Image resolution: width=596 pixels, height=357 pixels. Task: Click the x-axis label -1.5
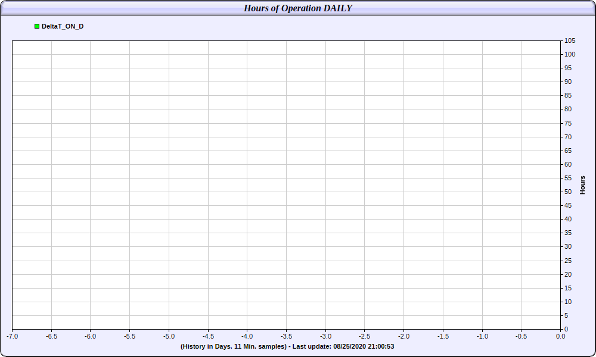[x=443, y=336]
